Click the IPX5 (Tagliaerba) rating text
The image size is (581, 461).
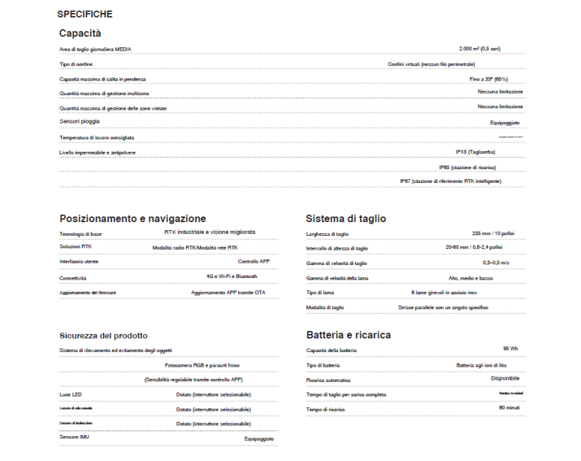coord(475,152)
